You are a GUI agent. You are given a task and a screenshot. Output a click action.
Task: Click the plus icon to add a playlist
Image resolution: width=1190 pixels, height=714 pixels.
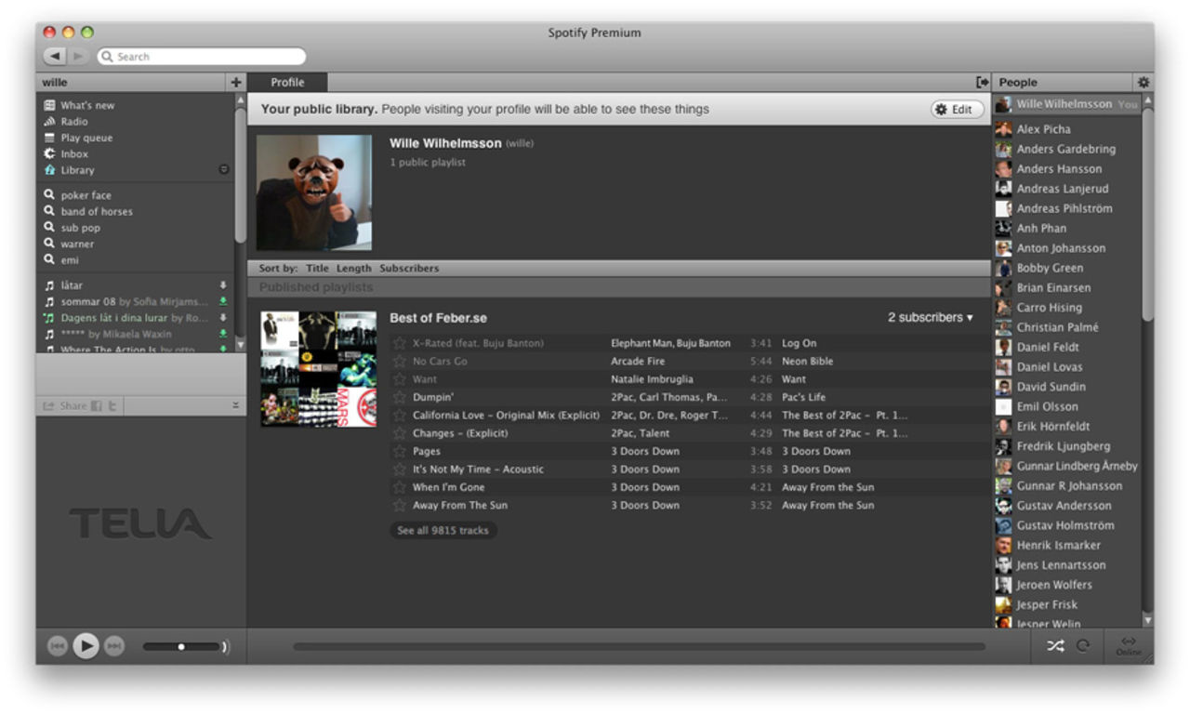coord(235,82)
